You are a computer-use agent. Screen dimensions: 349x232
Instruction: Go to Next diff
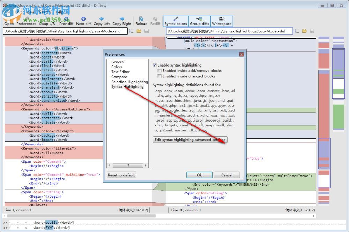(83, 21)
